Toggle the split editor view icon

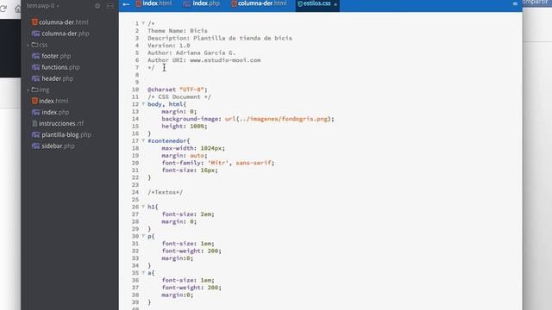[x=110, y=6]
